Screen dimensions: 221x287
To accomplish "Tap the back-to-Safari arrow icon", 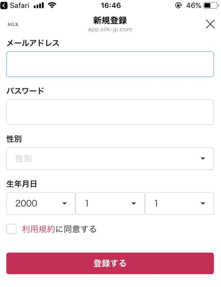I will pos(4,5).
